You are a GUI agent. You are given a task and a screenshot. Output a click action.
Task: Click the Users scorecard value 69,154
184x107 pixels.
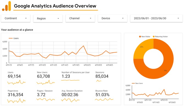[x=14, y=76]
